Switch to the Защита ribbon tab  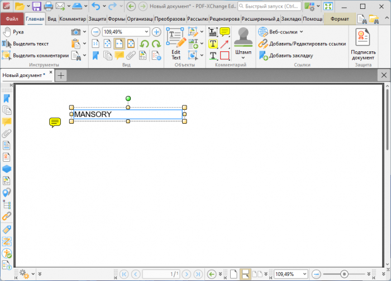pos(97,19)
